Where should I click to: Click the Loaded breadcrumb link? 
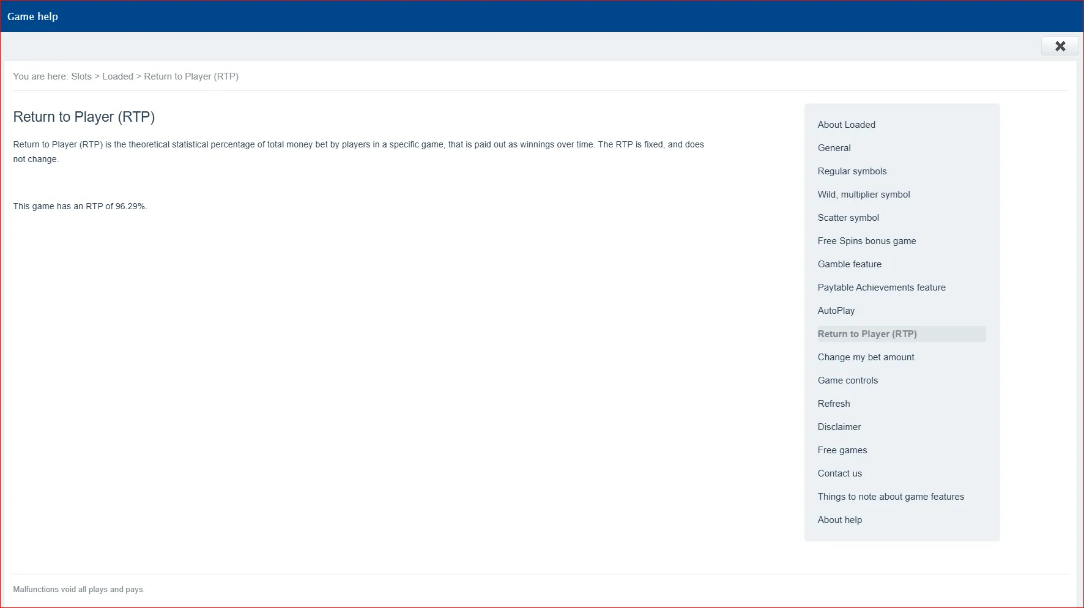[117, 76]
